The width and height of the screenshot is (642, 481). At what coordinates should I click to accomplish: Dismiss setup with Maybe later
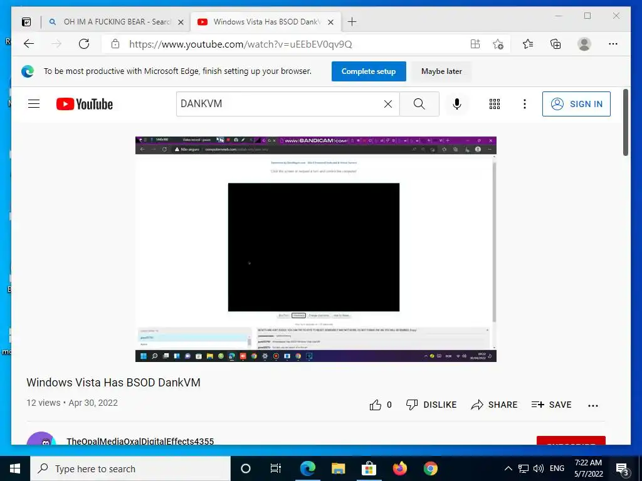pyautogui.click(x=441, y=71)
